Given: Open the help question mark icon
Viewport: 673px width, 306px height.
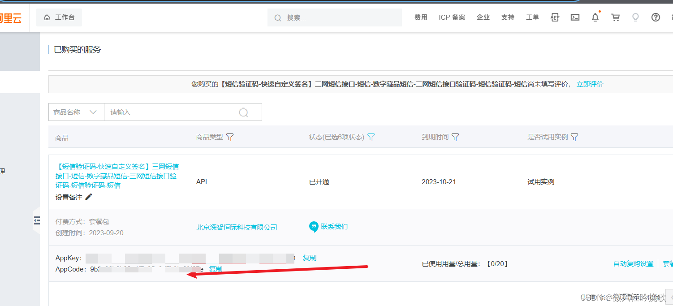Looking at the screenshot, I should [x=656, y=17].
